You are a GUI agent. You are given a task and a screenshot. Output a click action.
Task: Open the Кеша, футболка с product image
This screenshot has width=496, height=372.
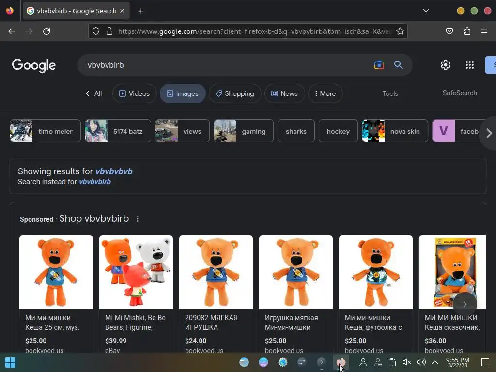coord(376,272)
